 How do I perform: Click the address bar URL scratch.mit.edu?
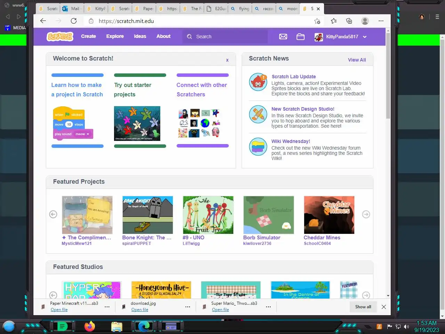126,21
